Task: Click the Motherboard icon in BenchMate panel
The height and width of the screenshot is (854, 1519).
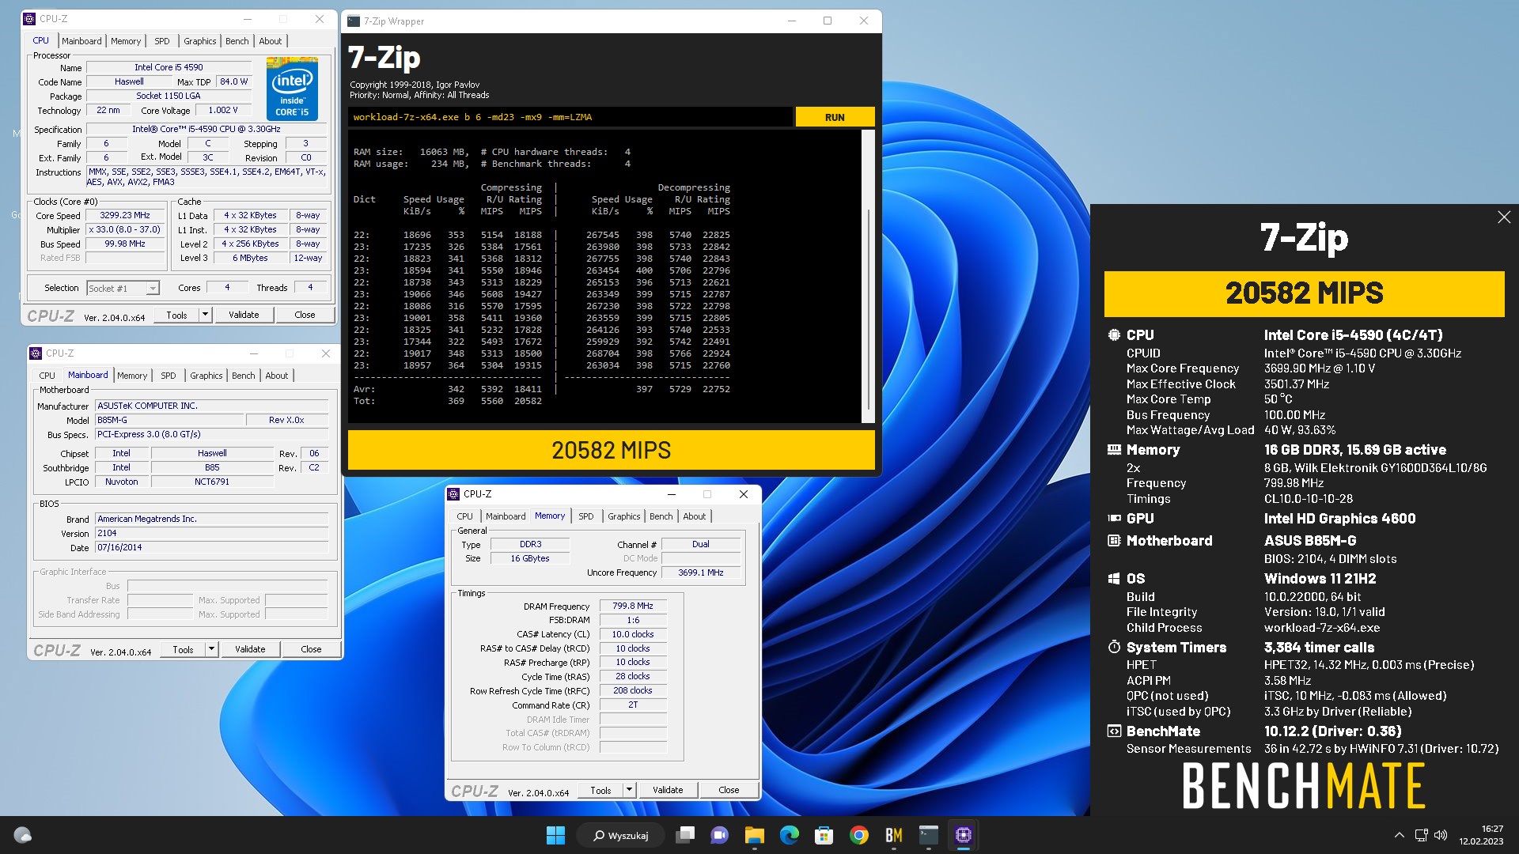Action: (x=1114, y=541)
